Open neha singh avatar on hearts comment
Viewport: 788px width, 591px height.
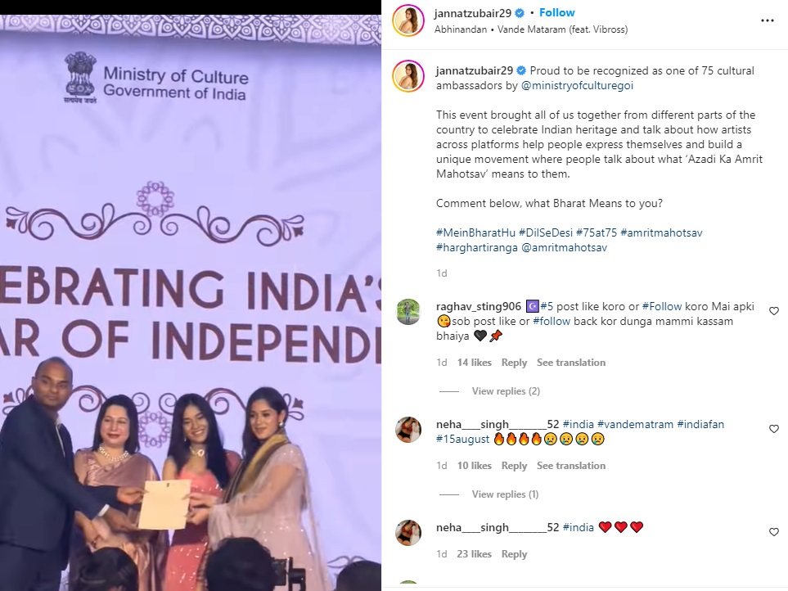point(408,533)
